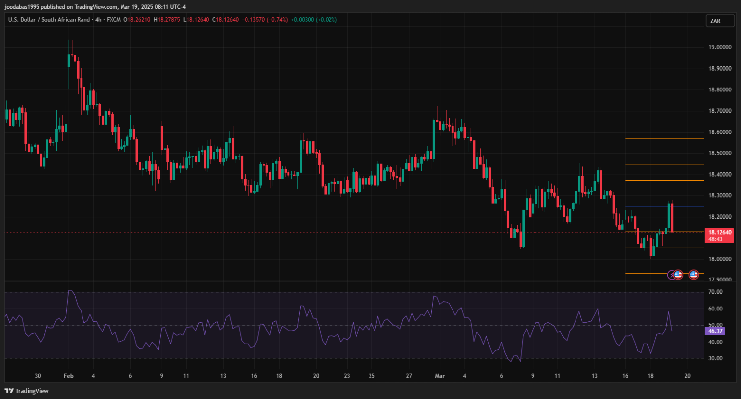Screen dimensions: 741x399
Task: Open the rightmost US flag economic event
Action: [x=694, y=274]
